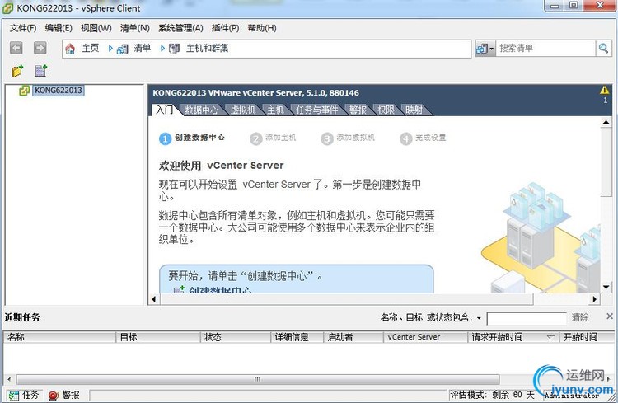Click the 名称 column header

click(x=60, y=337)
